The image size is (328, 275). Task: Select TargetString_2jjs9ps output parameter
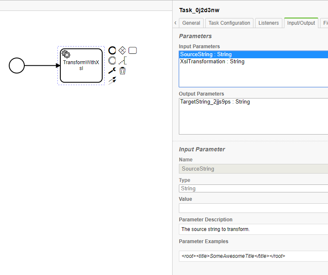(215, 101)
